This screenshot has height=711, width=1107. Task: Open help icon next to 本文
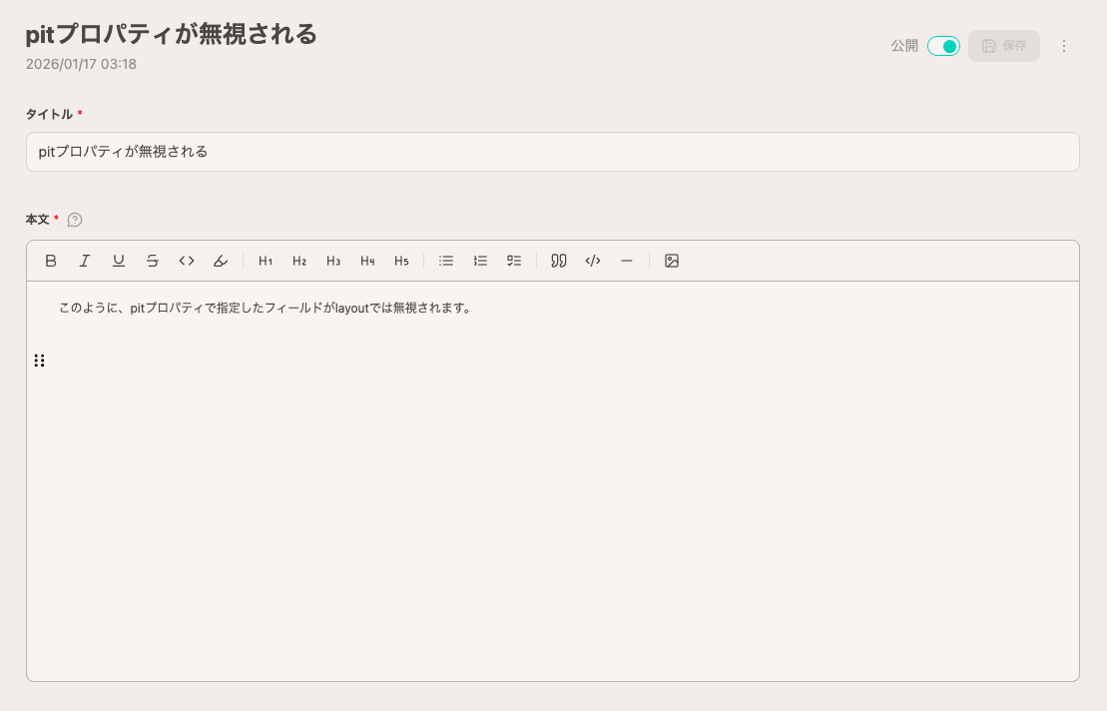(x=75, y=220)
